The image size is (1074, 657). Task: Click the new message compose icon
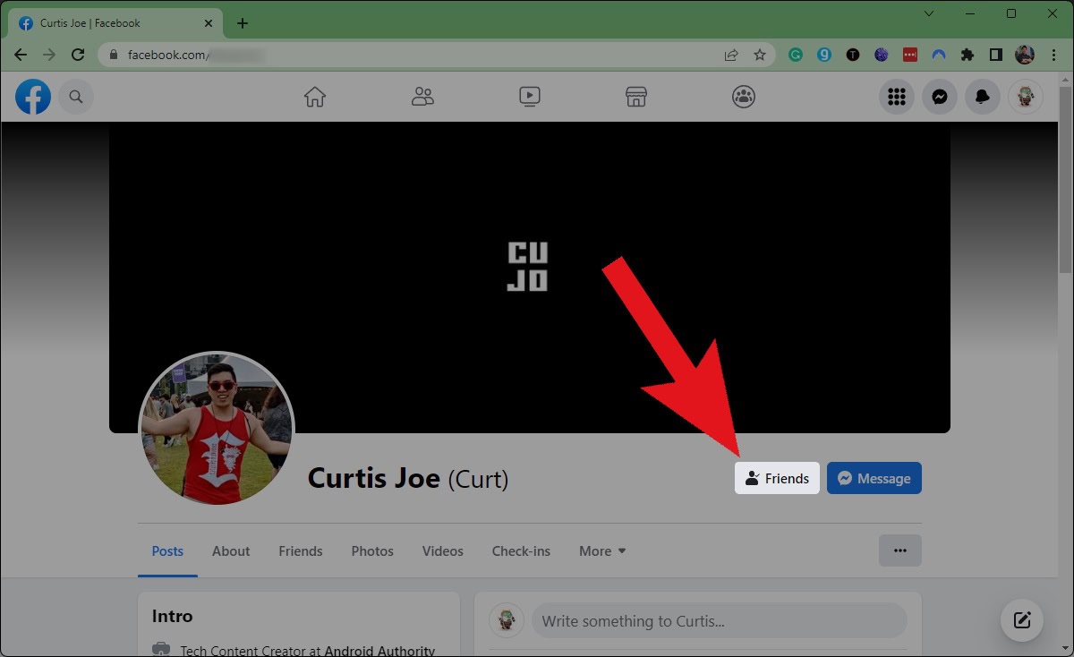(x=1022, y=619)
